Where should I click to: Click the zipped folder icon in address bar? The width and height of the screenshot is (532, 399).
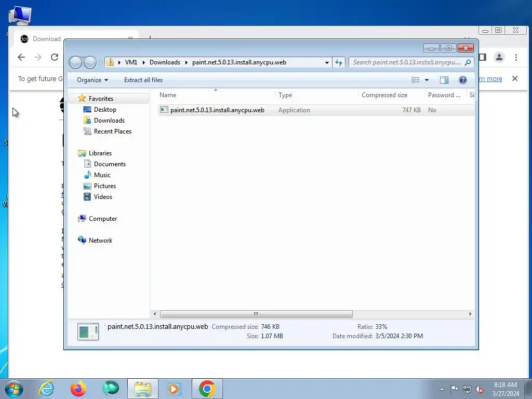tap(110, 62)
